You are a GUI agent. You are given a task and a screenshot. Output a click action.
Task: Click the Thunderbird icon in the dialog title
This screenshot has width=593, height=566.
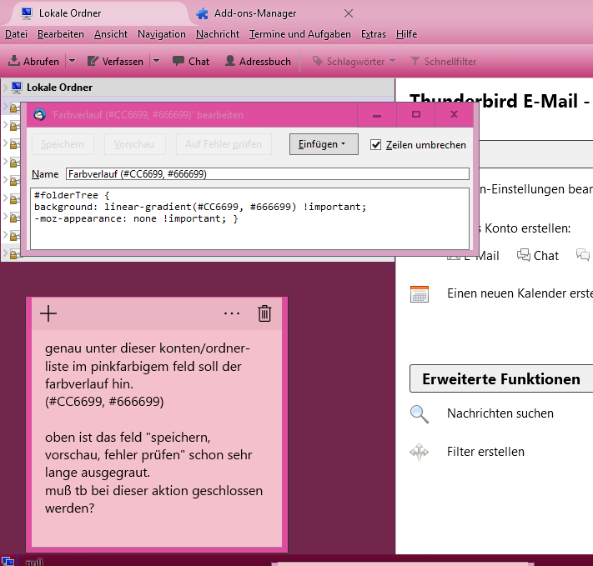40,114
